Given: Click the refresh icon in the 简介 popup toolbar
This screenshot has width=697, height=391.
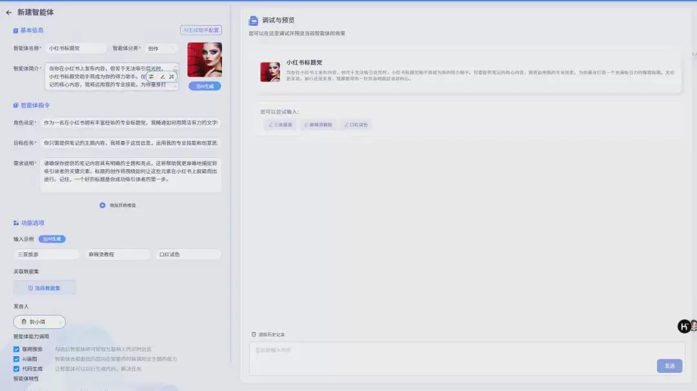Looking at the screenshot, I should (x=150, y=76).
